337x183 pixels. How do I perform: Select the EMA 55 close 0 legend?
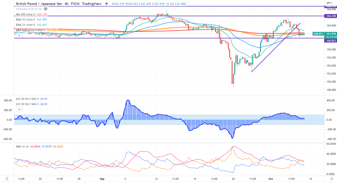pos(25,19)
